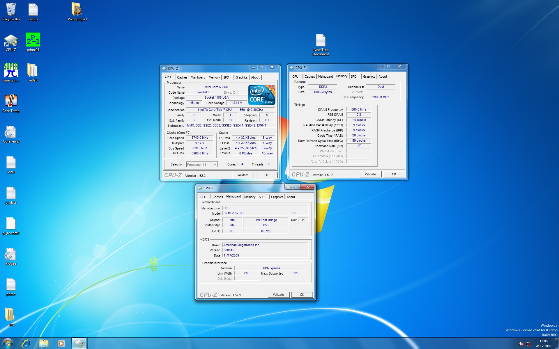Launch the Core Temp thermometer icon
The image size is (559, 349).
11,104
